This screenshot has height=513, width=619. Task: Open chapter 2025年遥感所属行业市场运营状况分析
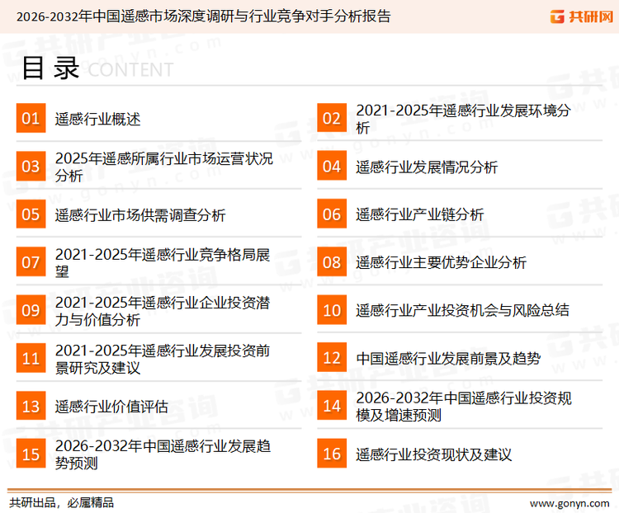[164, 167]
